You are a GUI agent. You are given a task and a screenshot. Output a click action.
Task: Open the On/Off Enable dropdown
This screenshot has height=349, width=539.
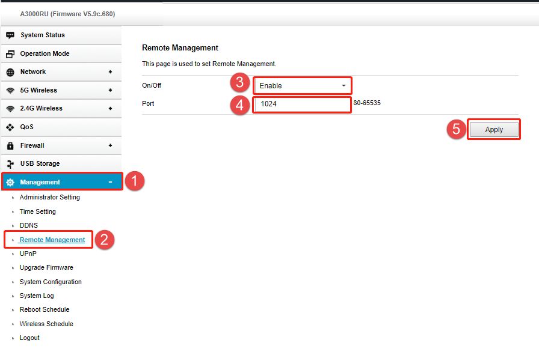tap(302, 86)
